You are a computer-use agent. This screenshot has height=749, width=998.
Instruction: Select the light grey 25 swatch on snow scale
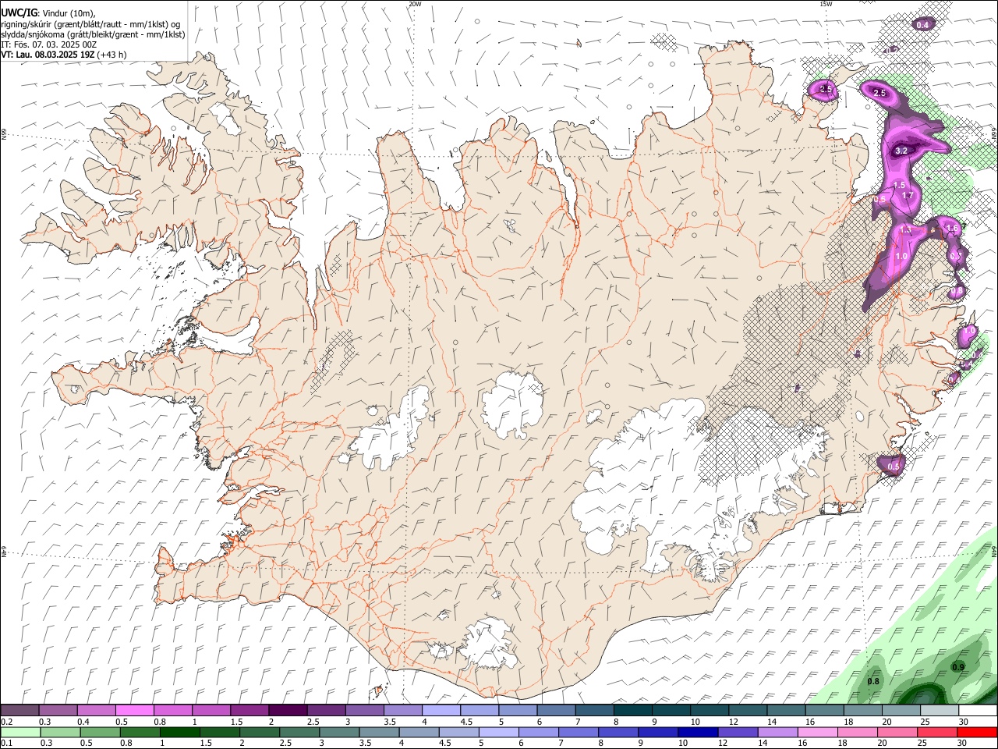pyautogui.click(x=940, y=711)
